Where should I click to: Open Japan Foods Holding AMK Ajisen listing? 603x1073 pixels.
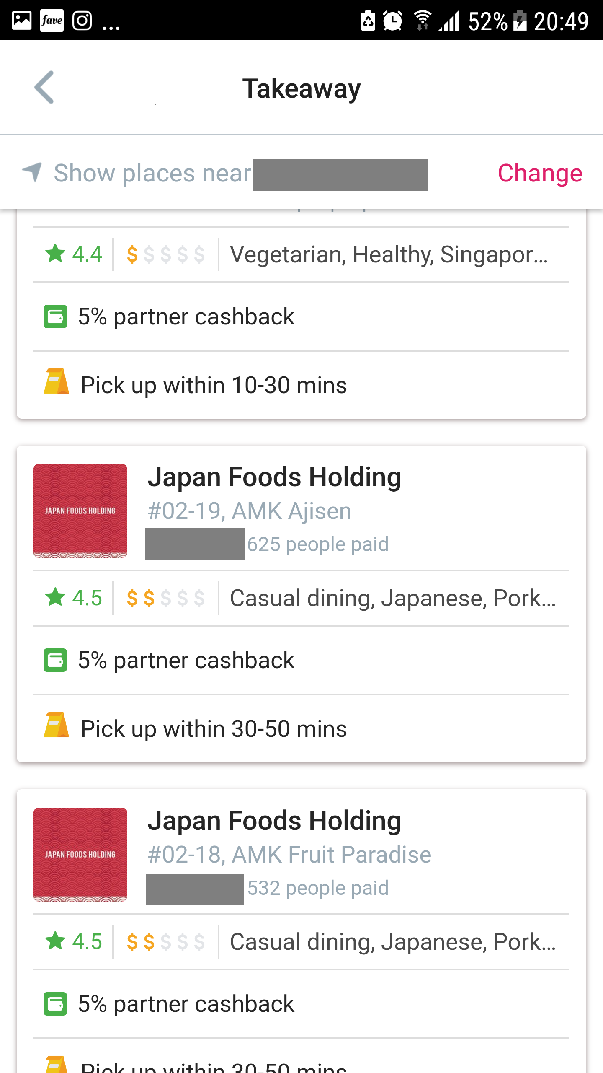point(274,477)
